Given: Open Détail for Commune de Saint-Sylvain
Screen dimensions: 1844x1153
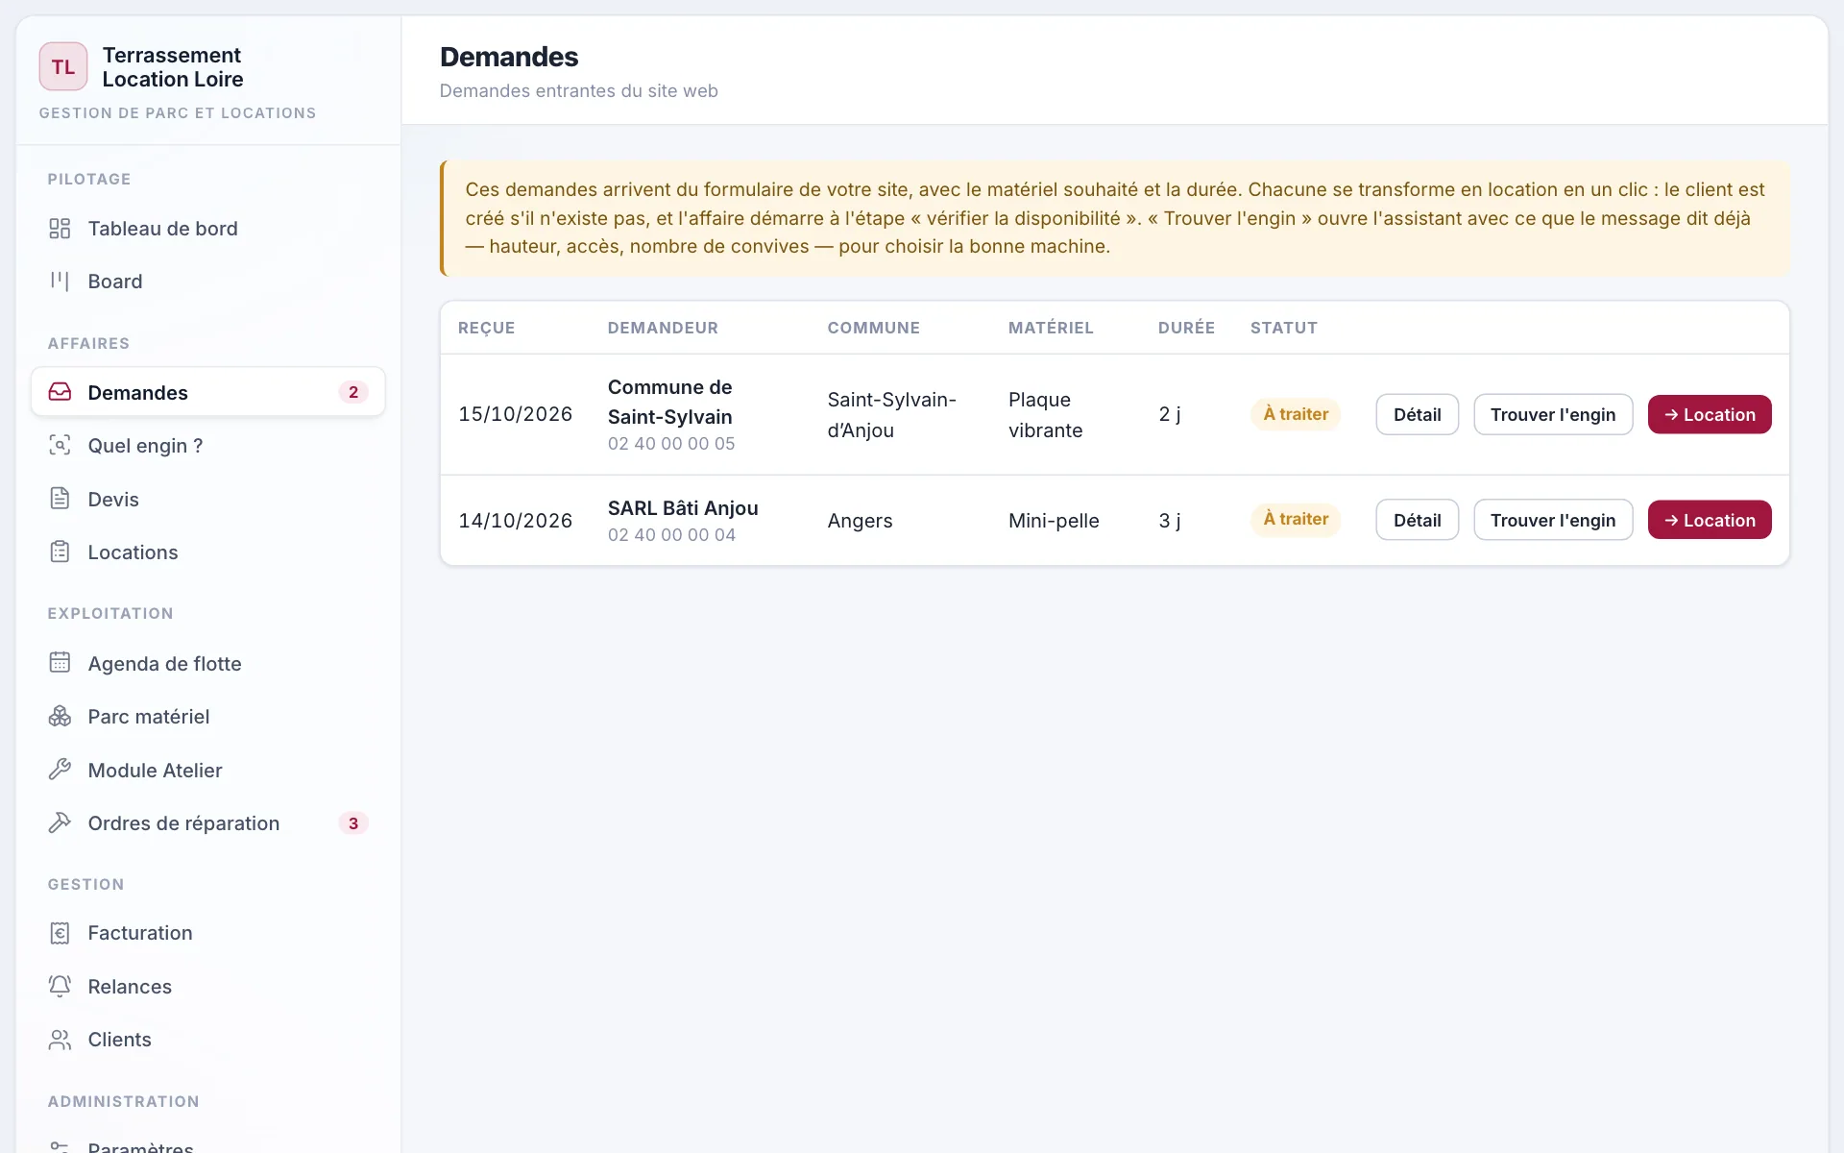Looking at the screenshot, I should click(x=1417, y=414).
